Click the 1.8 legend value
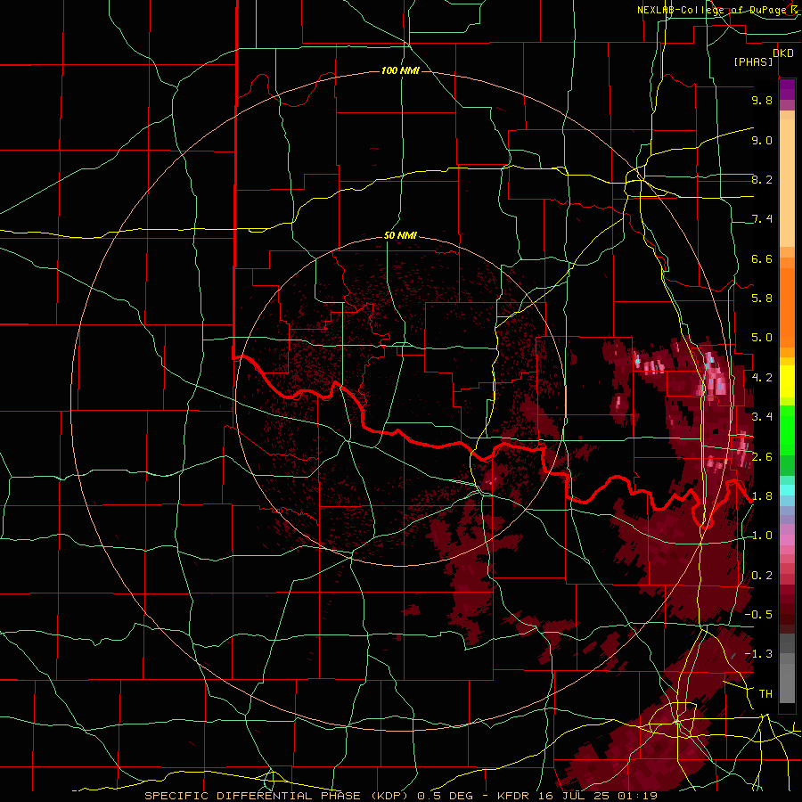Screen dimensions: 802x802 pos(762,496)
